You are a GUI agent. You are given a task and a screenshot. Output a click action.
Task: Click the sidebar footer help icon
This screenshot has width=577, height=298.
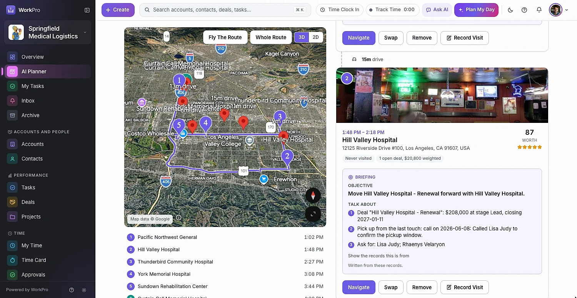72,290
